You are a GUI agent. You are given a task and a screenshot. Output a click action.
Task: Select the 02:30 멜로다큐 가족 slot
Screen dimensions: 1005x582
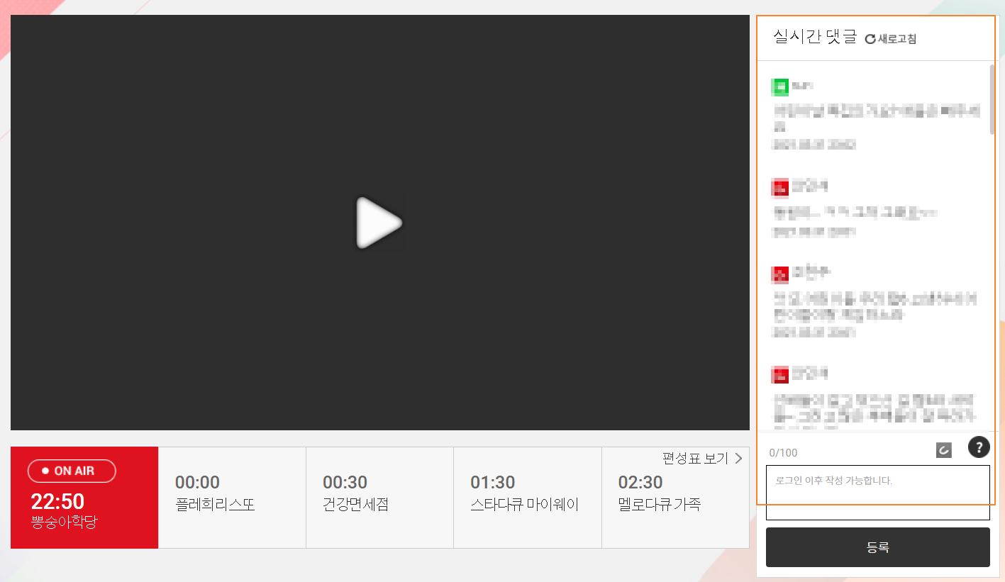coord(675,498)
